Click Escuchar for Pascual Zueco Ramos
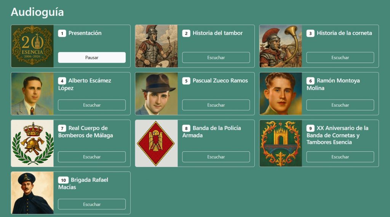390x217 pixels. [216, 105]
